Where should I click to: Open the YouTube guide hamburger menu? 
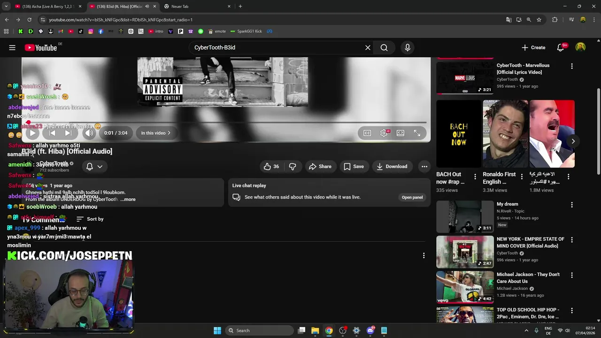coord(12,47)
